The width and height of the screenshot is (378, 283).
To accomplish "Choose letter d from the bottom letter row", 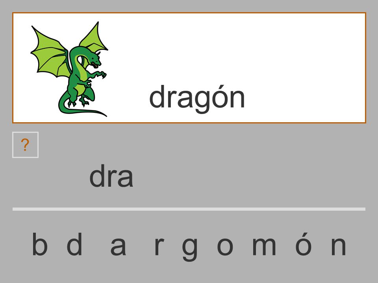I will [74, 244].
